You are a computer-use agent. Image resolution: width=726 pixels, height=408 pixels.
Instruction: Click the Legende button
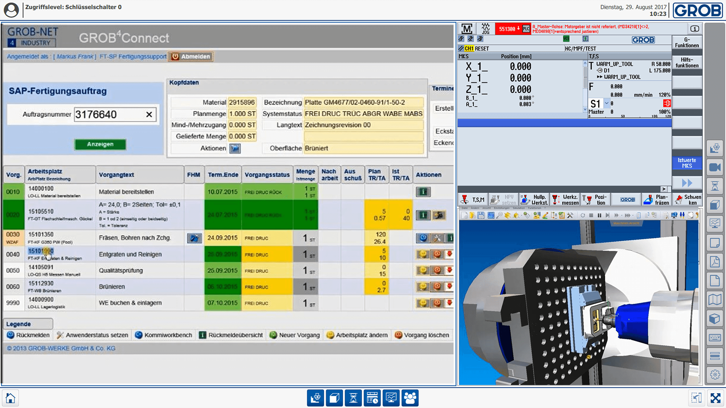[28, 324]
